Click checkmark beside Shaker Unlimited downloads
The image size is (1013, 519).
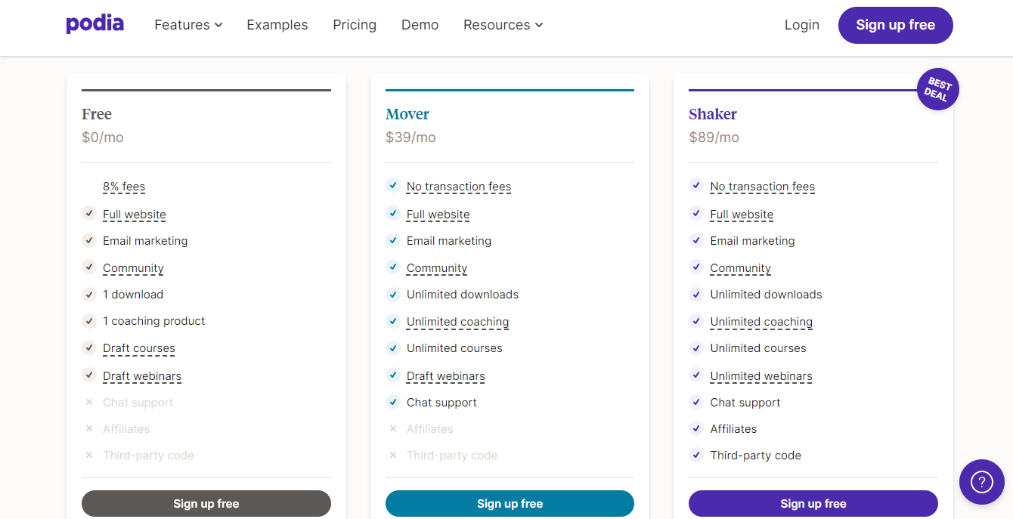696,294
